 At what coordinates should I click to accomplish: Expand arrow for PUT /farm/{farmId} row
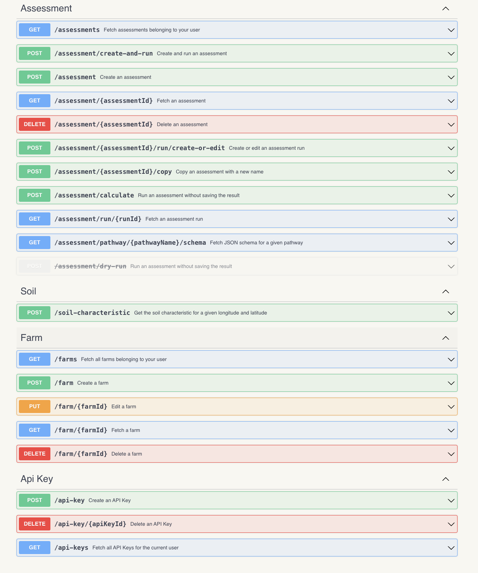pos(451,407)
